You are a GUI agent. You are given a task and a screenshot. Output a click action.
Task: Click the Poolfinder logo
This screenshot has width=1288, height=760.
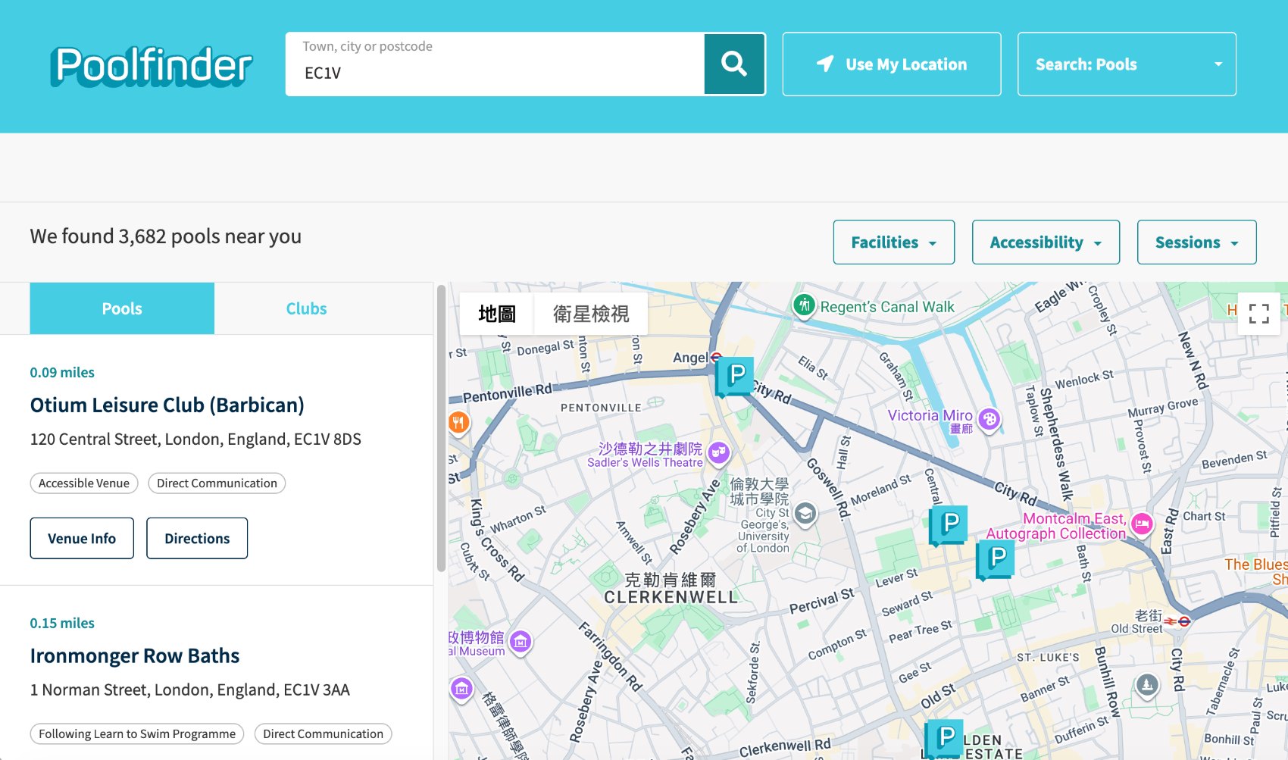click(152, 66)
